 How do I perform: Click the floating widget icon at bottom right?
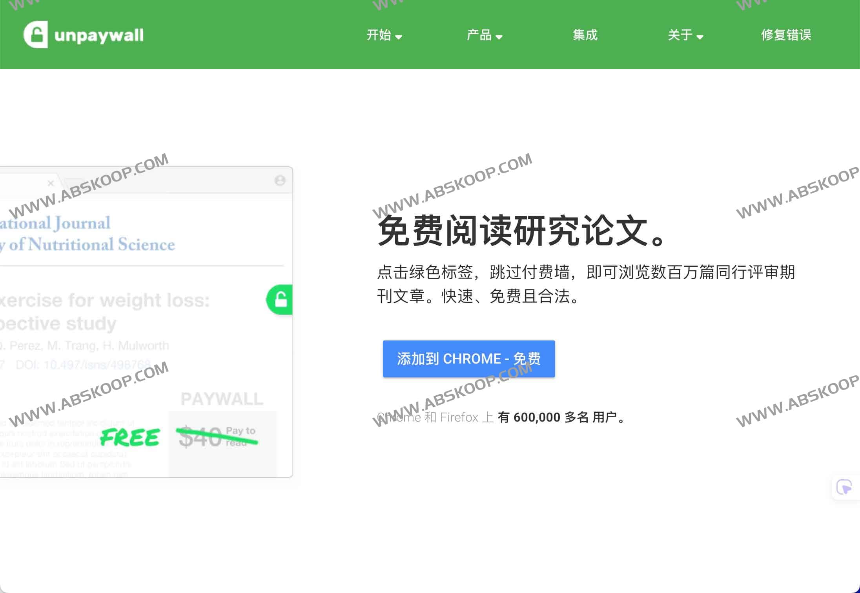(845, 486)
